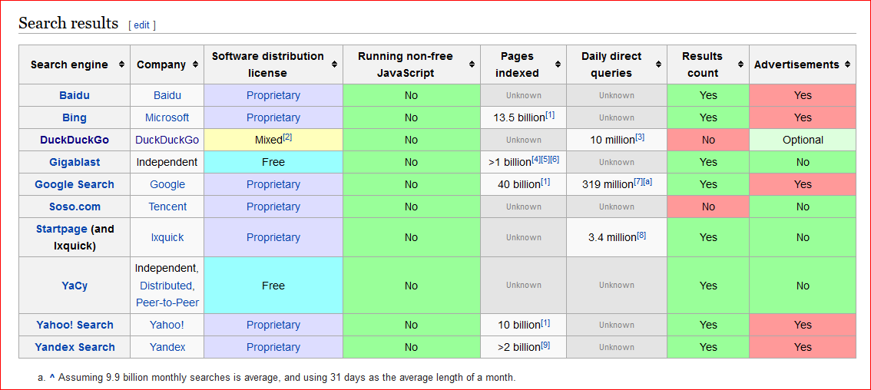Click the caret back-link in note a

pyautogui.click(x=52, y=378)
